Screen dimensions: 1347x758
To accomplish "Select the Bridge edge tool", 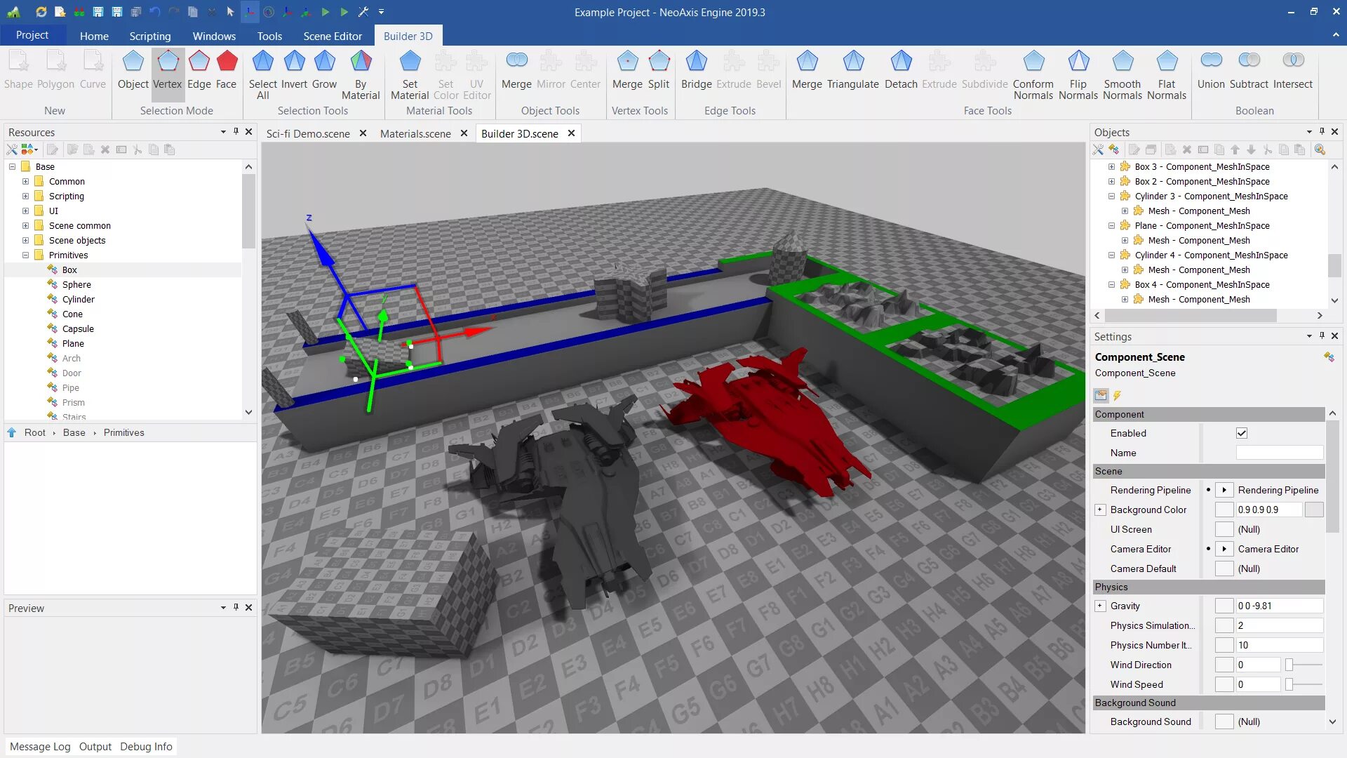I will point(696,69).
